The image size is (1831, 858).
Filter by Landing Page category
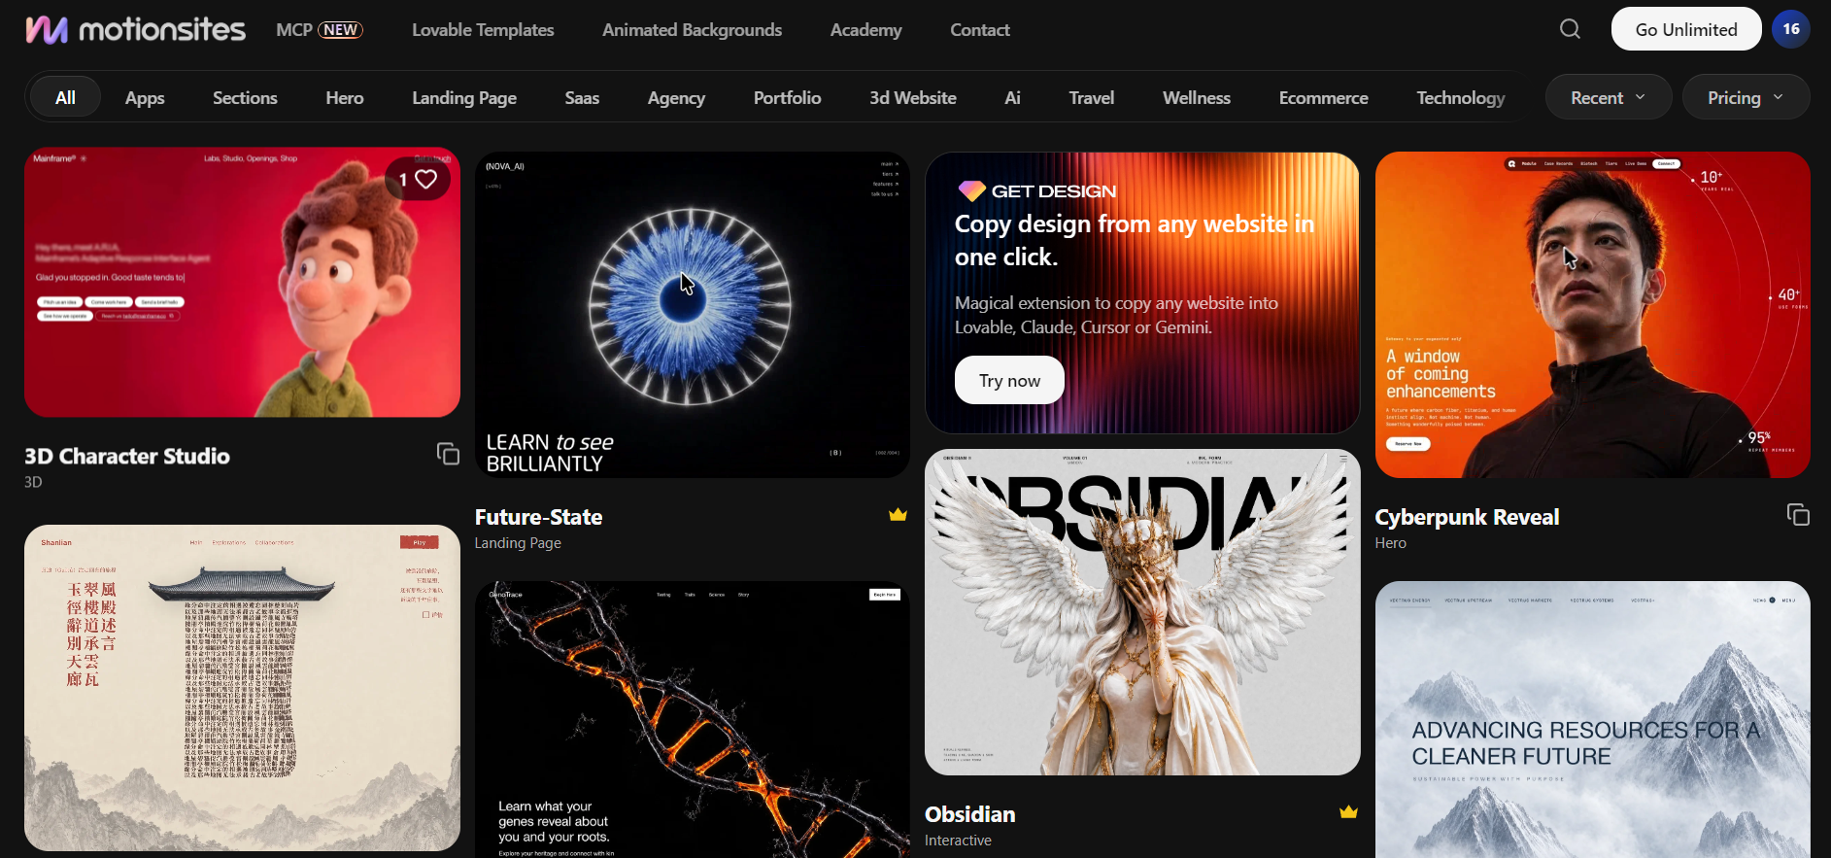[x=464, y=97]
